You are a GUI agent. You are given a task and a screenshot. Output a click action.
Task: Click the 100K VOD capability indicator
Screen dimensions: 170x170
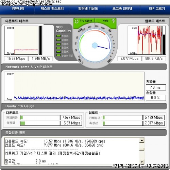[58, 36]
